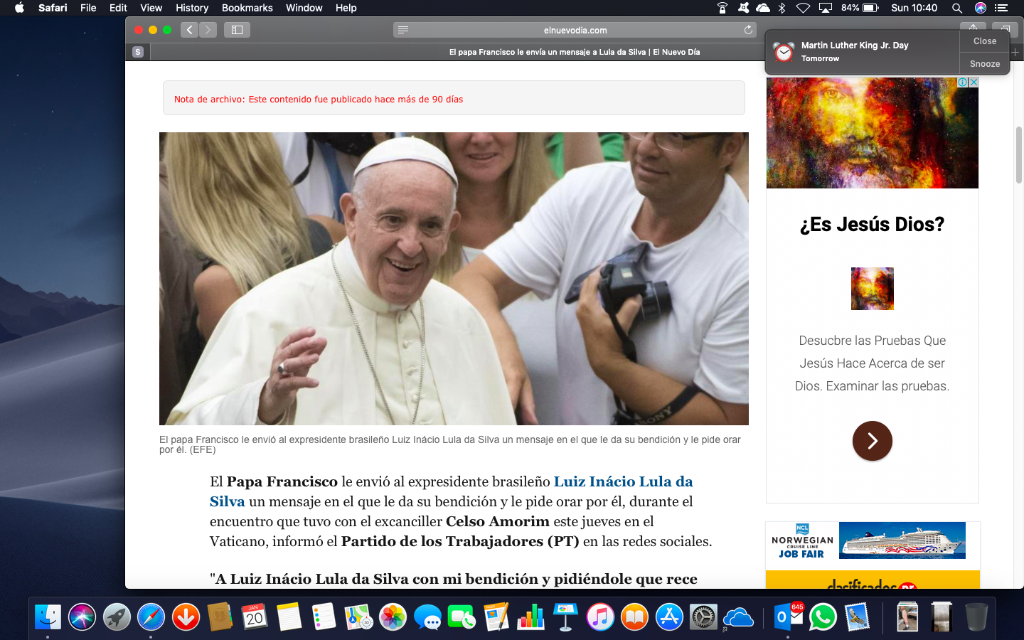1024x640 pixels.
Task: Open the Bookmarks menu
Action: click(247, 8)
